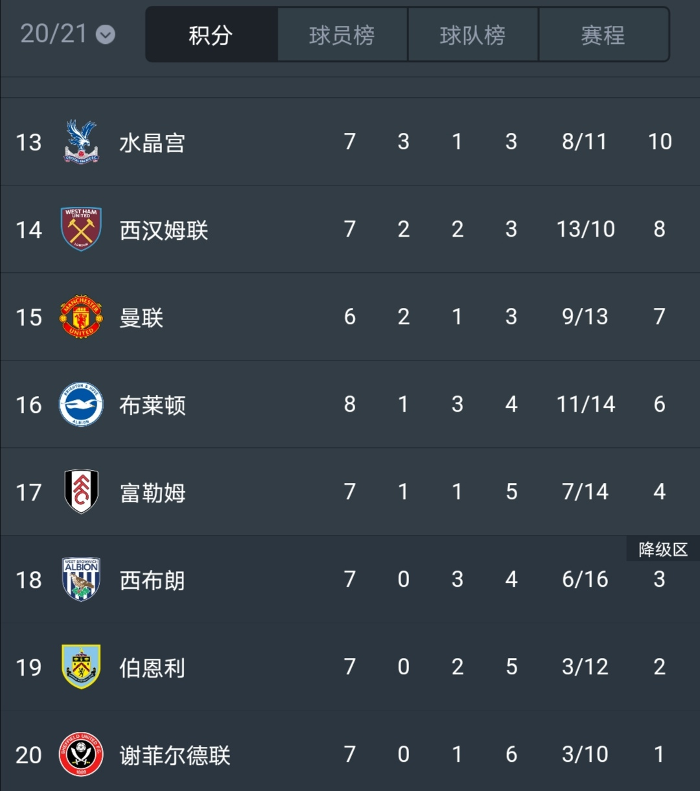
Task: Select the 曼联 team name
Action: [141, 318]
